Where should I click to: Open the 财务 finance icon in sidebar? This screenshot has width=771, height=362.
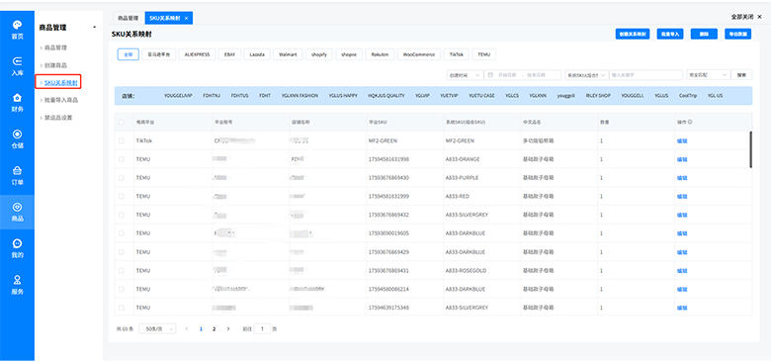coord(17,97)
